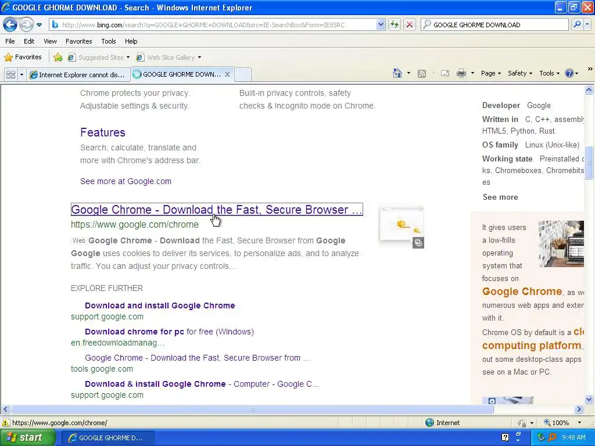Expand the command bar overflow chevron
The width and height of the screenshot is (595, 446).
pyautogui.click(x=590, y=69)
